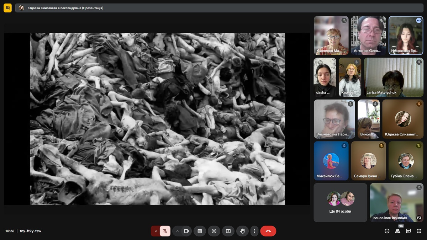Screen dimensions: 427x240
Task: Leave the call with red hang-up button
Action: (x=268, y=231)
